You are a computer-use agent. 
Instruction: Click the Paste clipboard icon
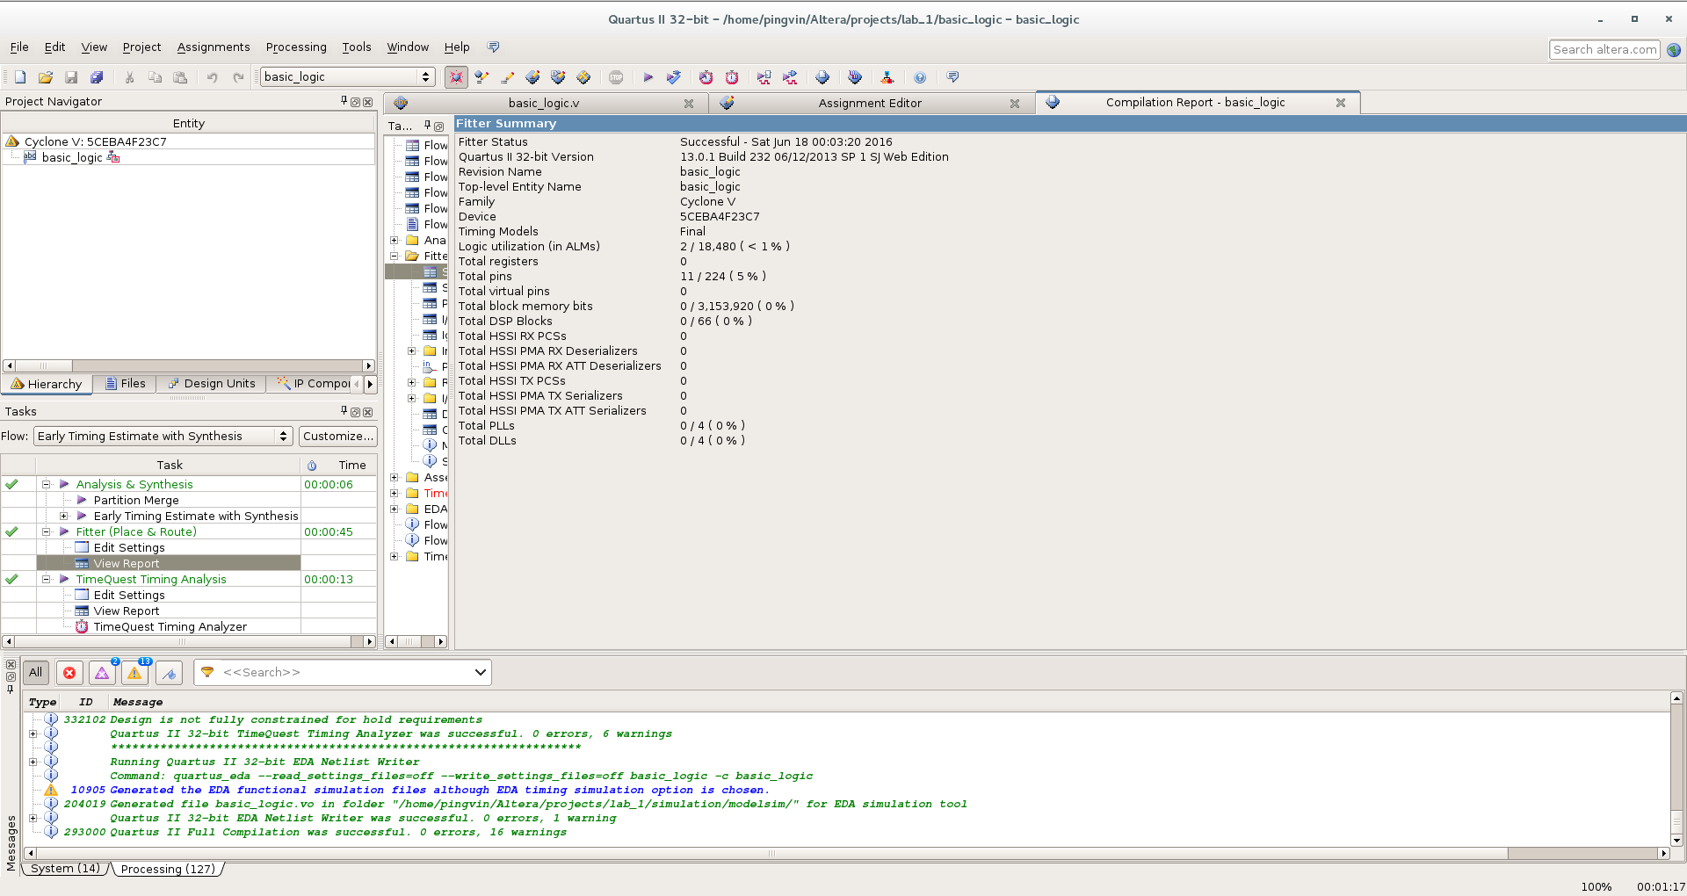click(180, 77)
